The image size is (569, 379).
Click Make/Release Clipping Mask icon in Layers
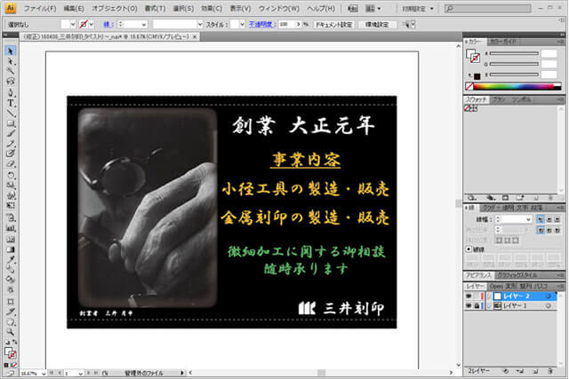[x=506, y=371]
